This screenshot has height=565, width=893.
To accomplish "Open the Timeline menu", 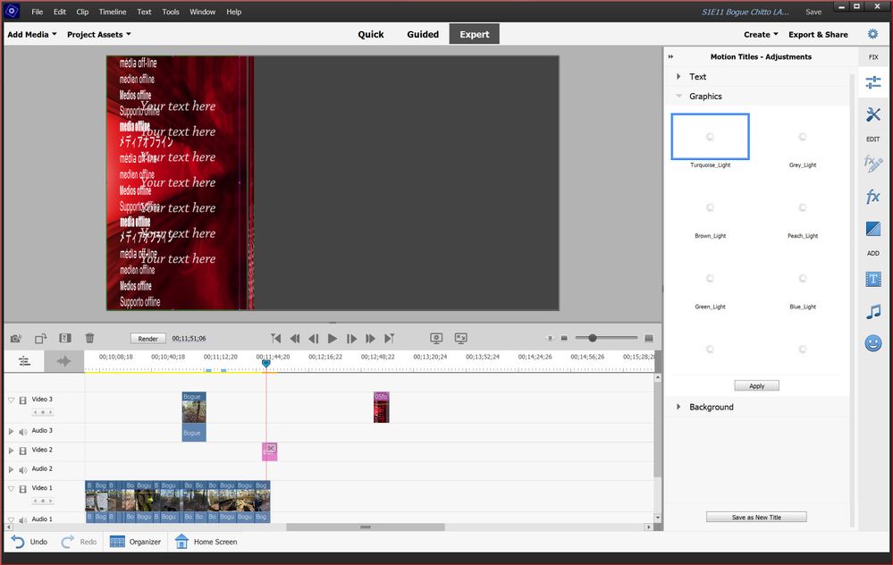I will pos(112,12).
